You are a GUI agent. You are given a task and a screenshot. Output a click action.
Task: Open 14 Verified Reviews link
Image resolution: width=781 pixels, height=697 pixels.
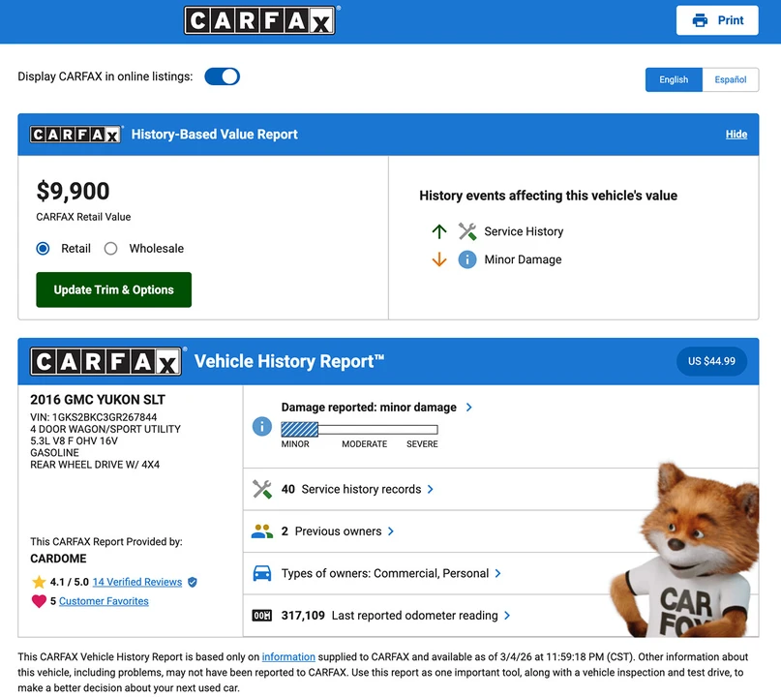(137, 582)
